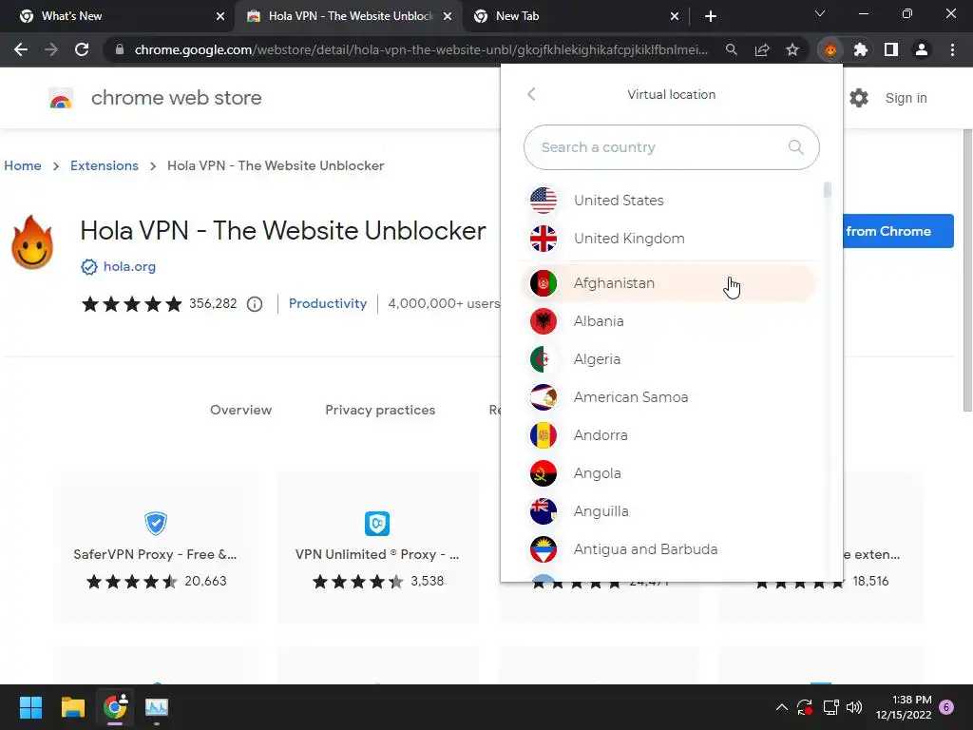Open the Windows Start menu
The width and height of the screenshot is (973, 730).
coord(30,707)
